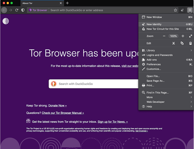This screenshot has height=149, width=194.
Task: Select the About Tor tab
Action: [x=42, y=3]
